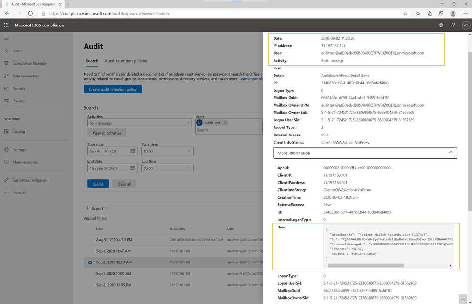Viewport: 472px width, 304px height.
Task: Click right arrow of Item box scrollbar
Action: tap(451, 265)
